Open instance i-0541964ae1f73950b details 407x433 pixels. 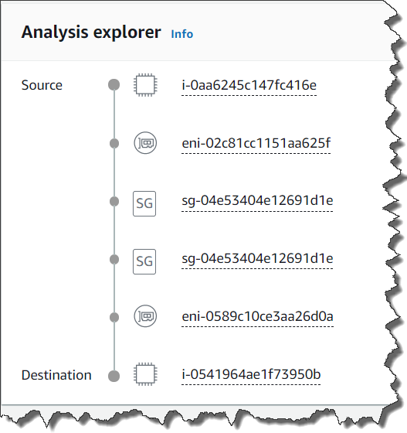[251, 374]
